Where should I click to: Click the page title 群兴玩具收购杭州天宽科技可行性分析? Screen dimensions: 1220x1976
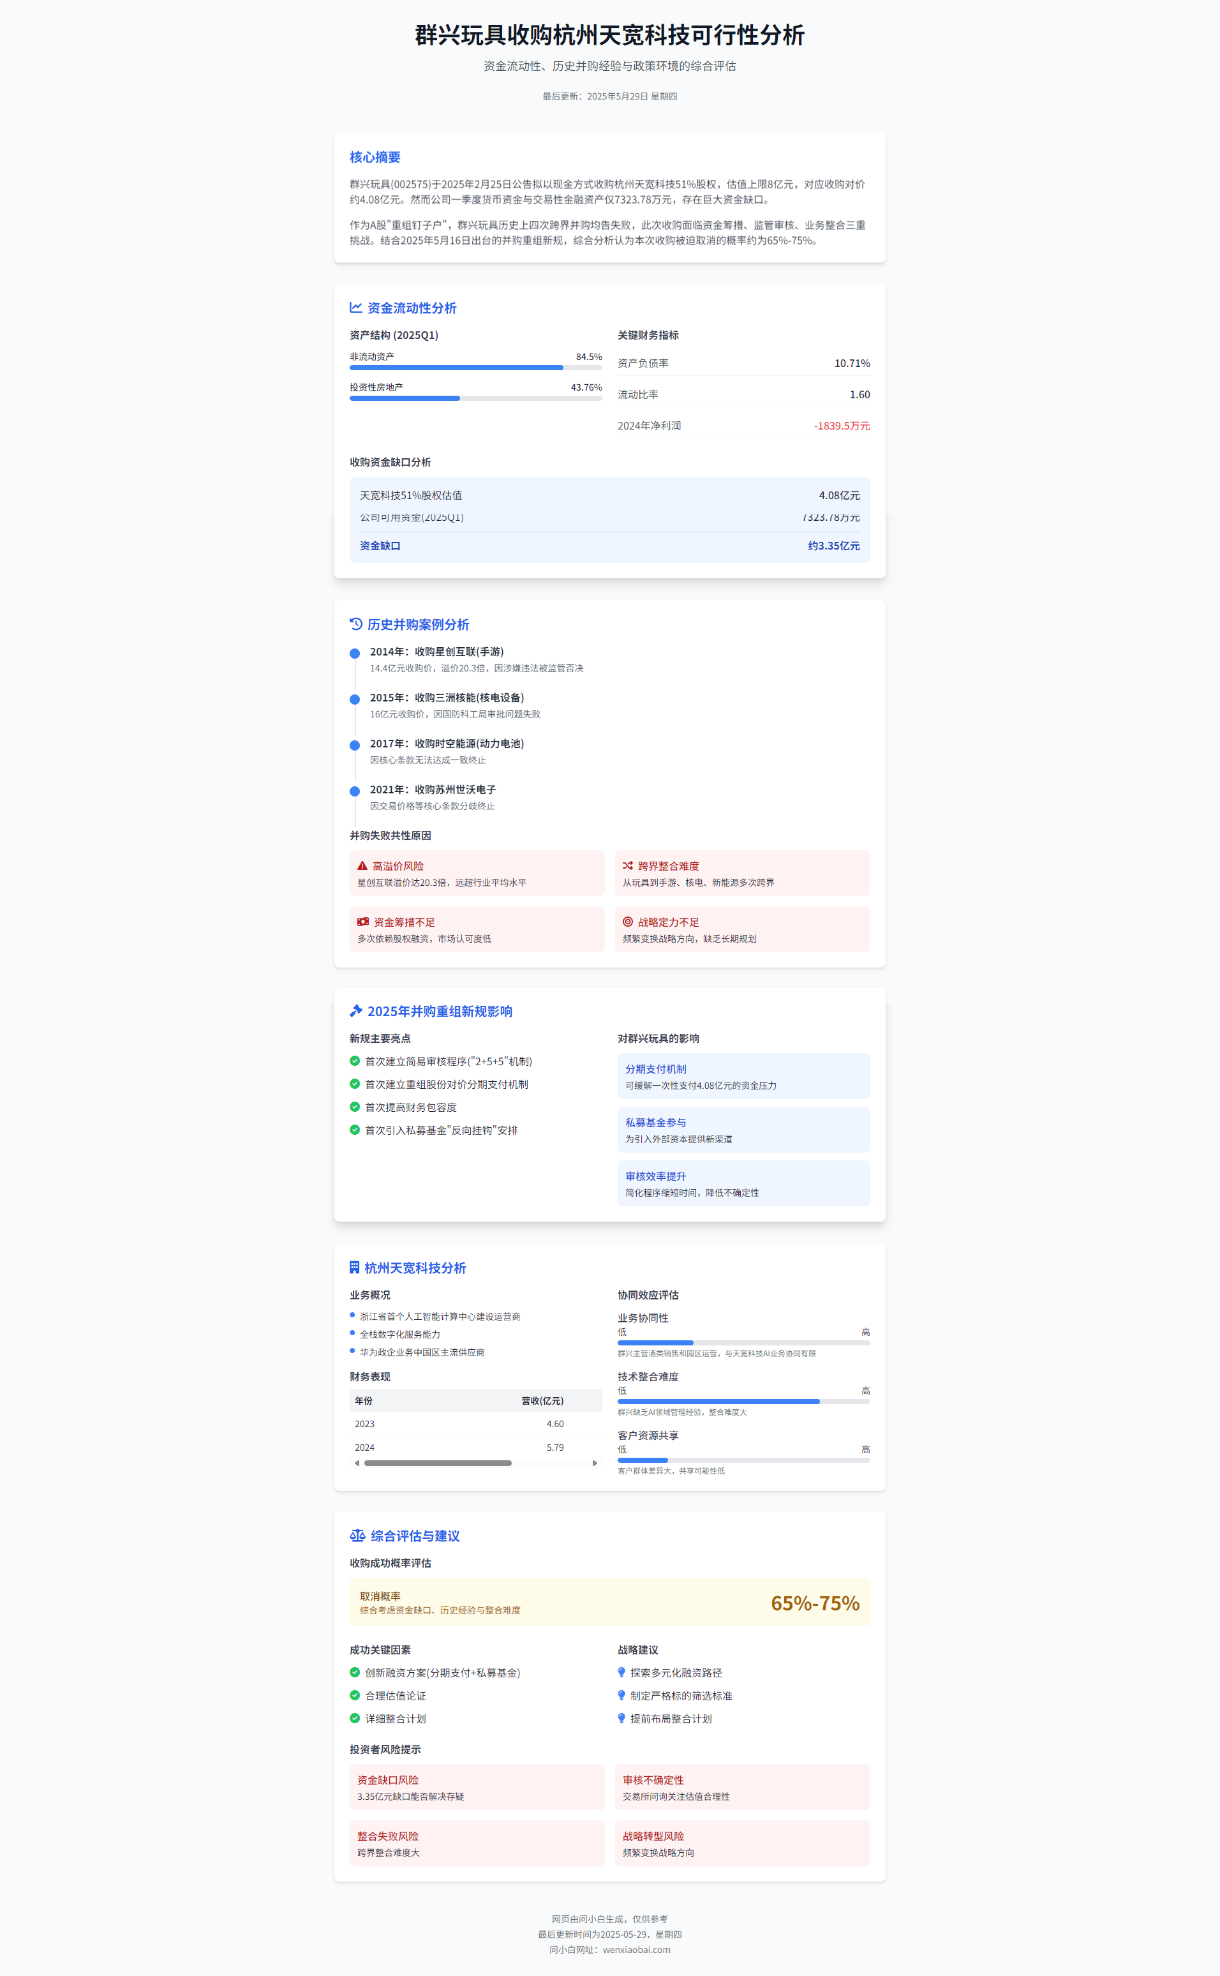click(610, 34)
